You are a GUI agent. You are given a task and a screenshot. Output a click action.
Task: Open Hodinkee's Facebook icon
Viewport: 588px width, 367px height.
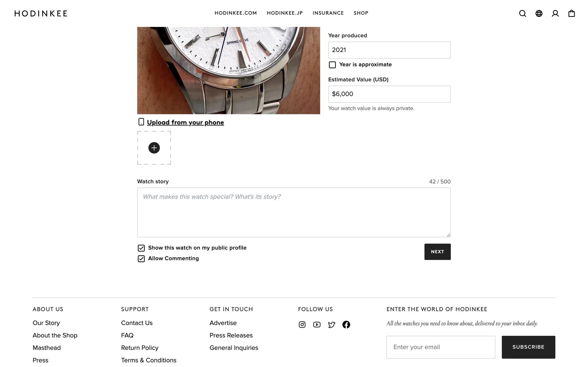click(346, 324)
